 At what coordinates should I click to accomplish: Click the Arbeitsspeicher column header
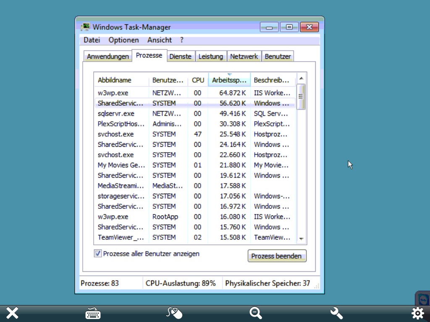pyautogui.click(x=229, y=80)
